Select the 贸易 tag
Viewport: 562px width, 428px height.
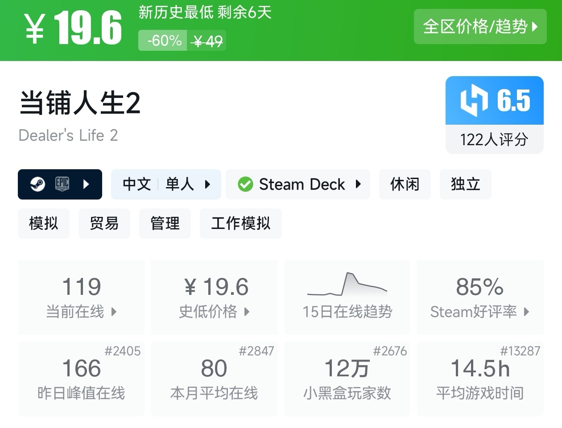(x=104, y=223)
